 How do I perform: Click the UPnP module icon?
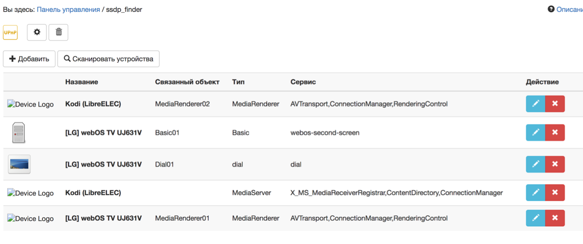(x=10, y=33)
